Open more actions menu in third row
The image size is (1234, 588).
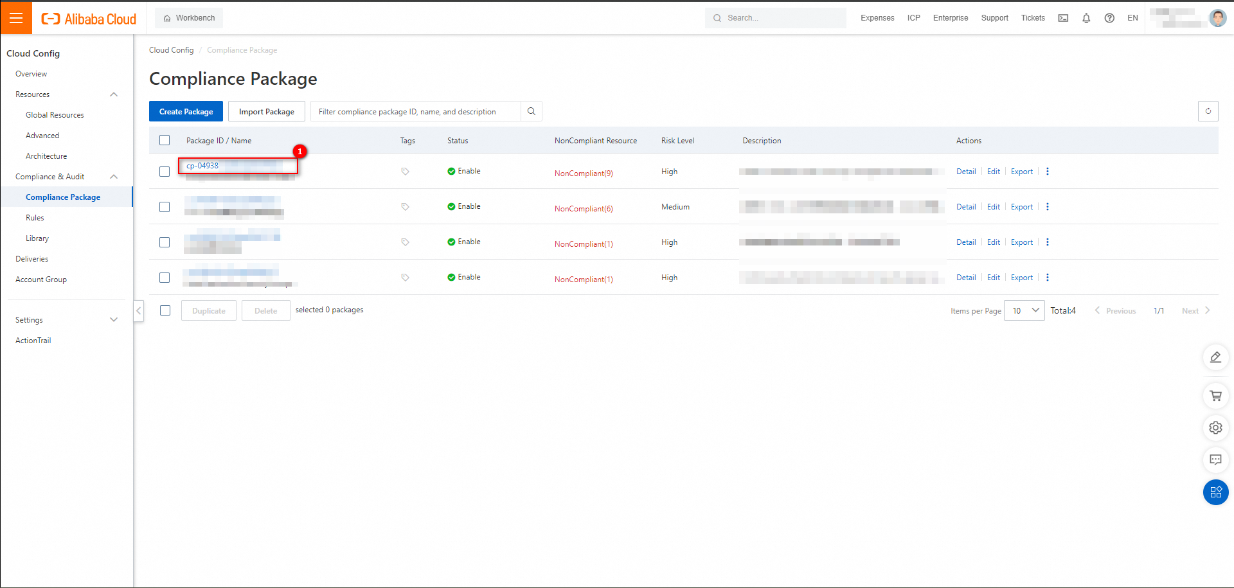point(1048,242)
